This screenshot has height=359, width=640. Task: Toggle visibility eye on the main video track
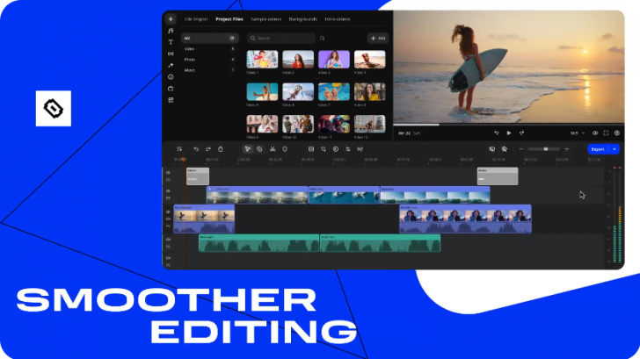[168, 212]
